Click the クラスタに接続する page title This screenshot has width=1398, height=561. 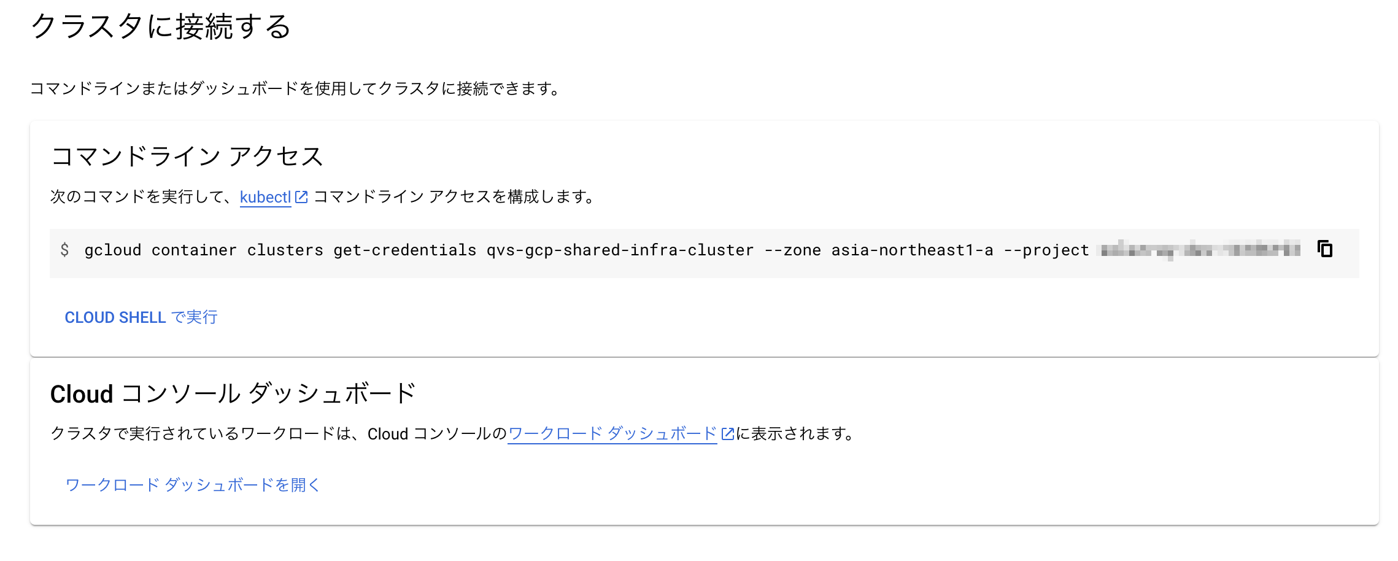point(161,26)
